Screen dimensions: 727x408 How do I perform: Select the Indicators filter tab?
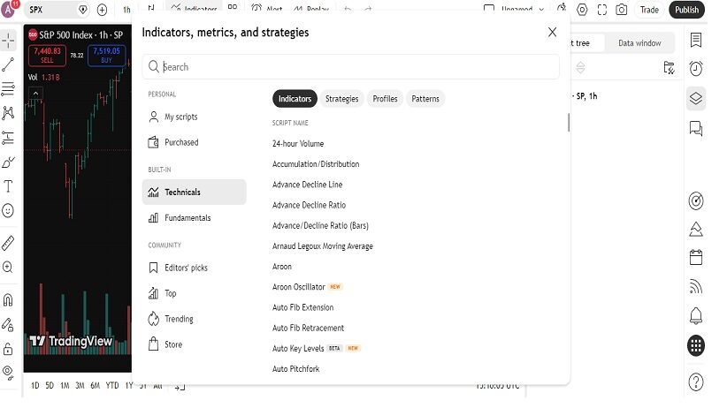tap(295, 99)
